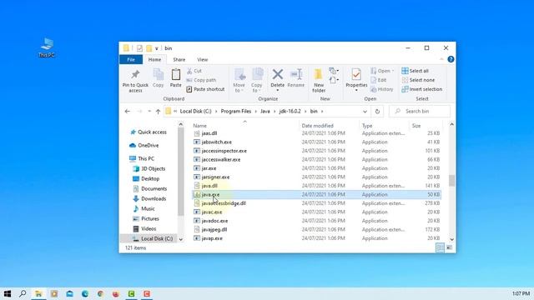Sort files by Date modified column

click(x=317, y=126)
